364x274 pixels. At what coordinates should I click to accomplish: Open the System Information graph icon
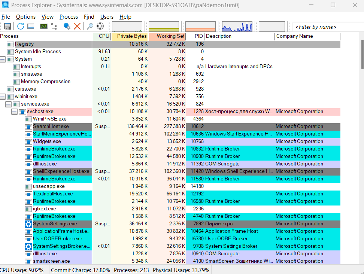click(44, 26)
